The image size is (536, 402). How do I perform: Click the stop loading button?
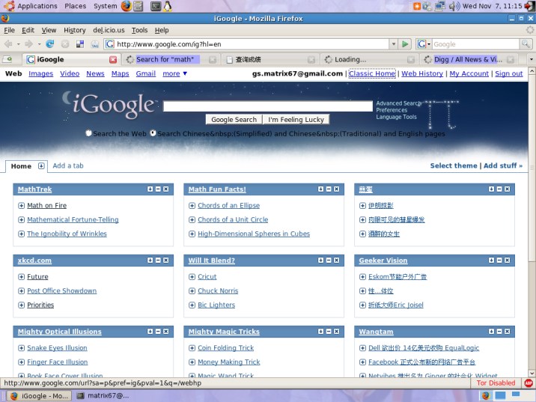pyautogui.click(x=65, y=43)
